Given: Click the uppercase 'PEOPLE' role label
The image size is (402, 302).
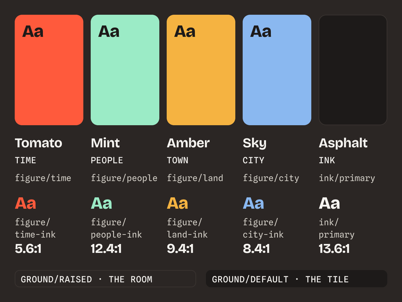Looking at the screenshot, I should 107,160.
